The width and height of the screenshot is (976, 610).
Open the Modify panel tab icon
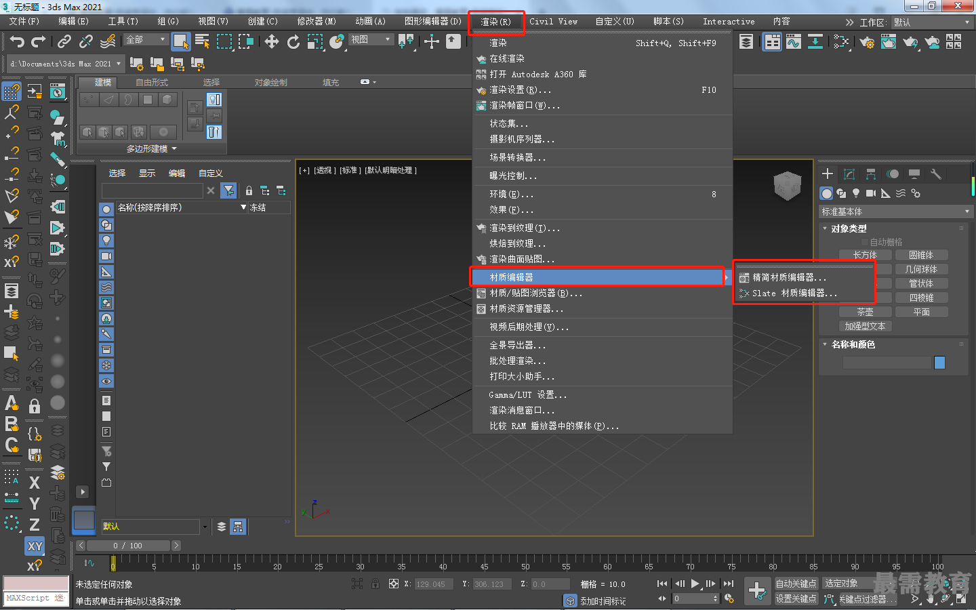pyautogui.click(x=849, y=174)
